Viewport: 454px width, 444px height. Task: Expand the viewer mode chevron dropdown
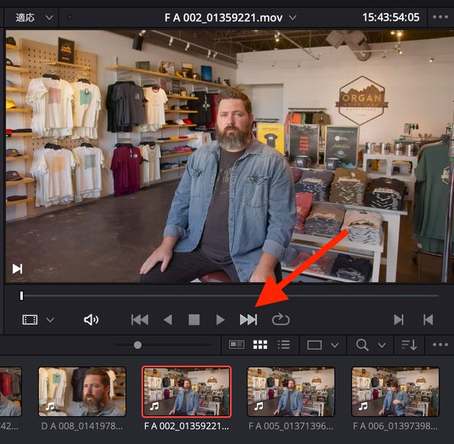pyautogui.click(x=50, y=320)
